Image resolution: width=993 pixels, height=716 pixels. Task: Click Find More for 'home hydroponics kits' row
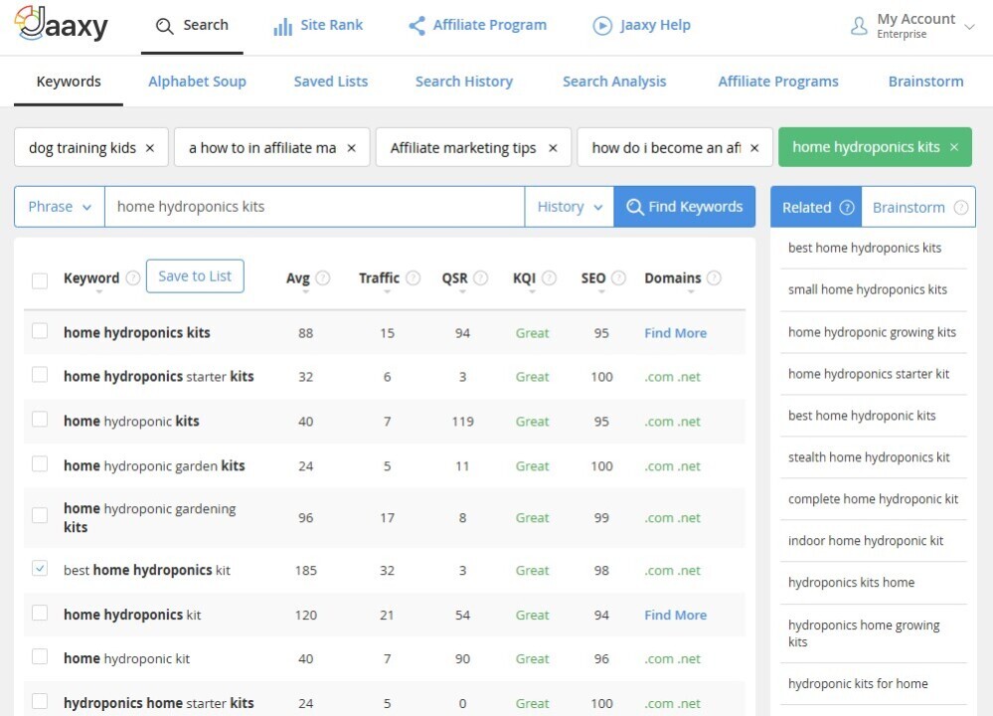coord(675,333)
